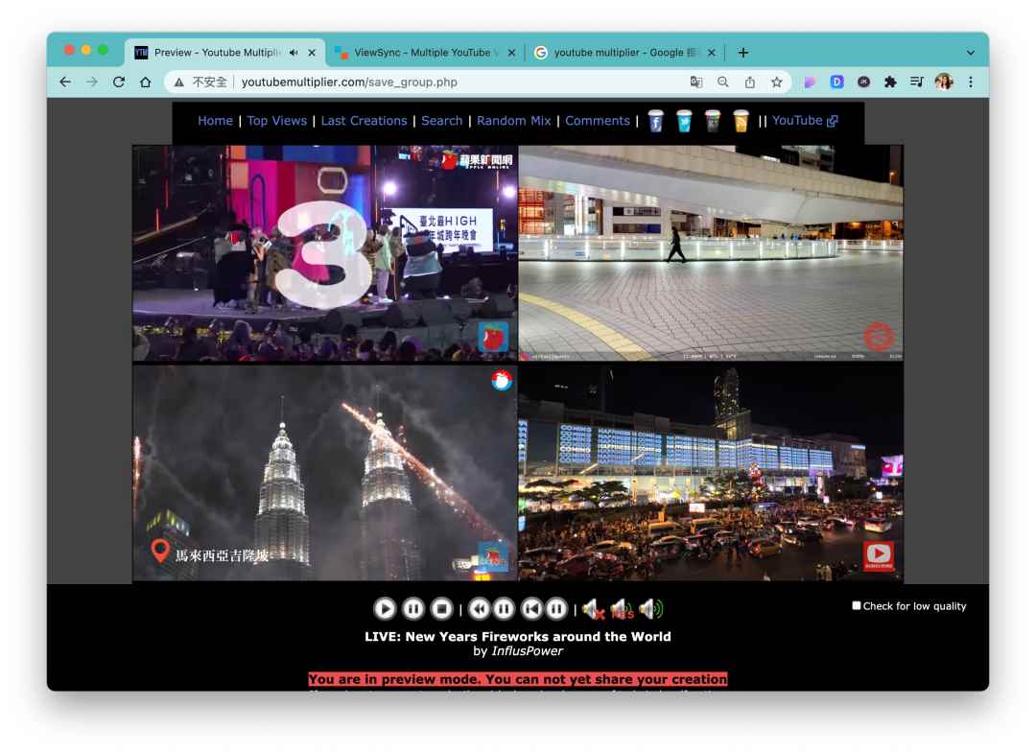1036x753 pixels.
Task: Open the orange RSS feed cup icon
Action: tap(741, 121)
